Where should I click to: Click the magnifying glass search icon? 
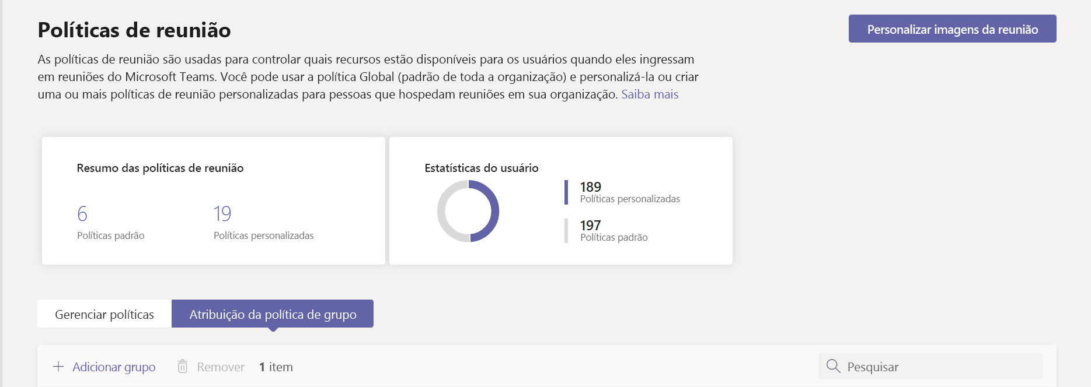click(x=833, y=366)
